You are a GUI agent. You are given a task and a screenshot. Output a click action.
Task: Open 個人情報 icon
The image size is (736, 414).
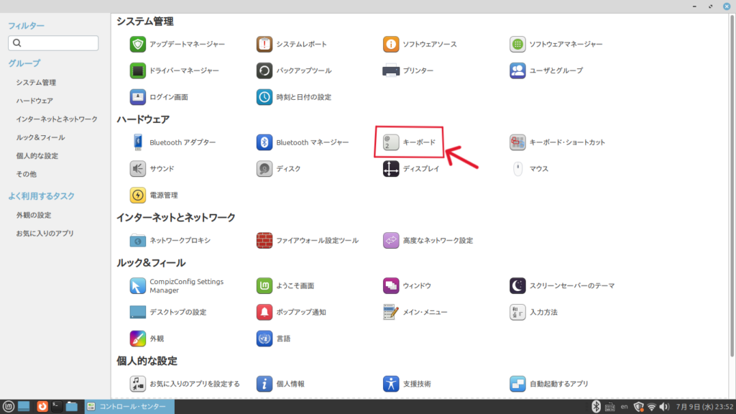(x=264, y=384)
